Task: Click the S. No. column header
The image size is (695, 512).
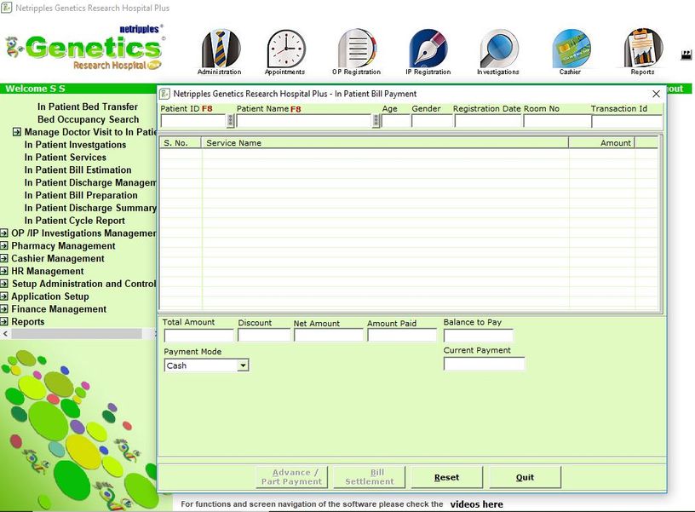Action: click(181, 143)
